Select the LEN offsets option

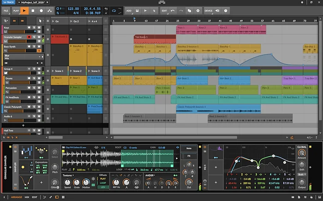tap(103, 187)
